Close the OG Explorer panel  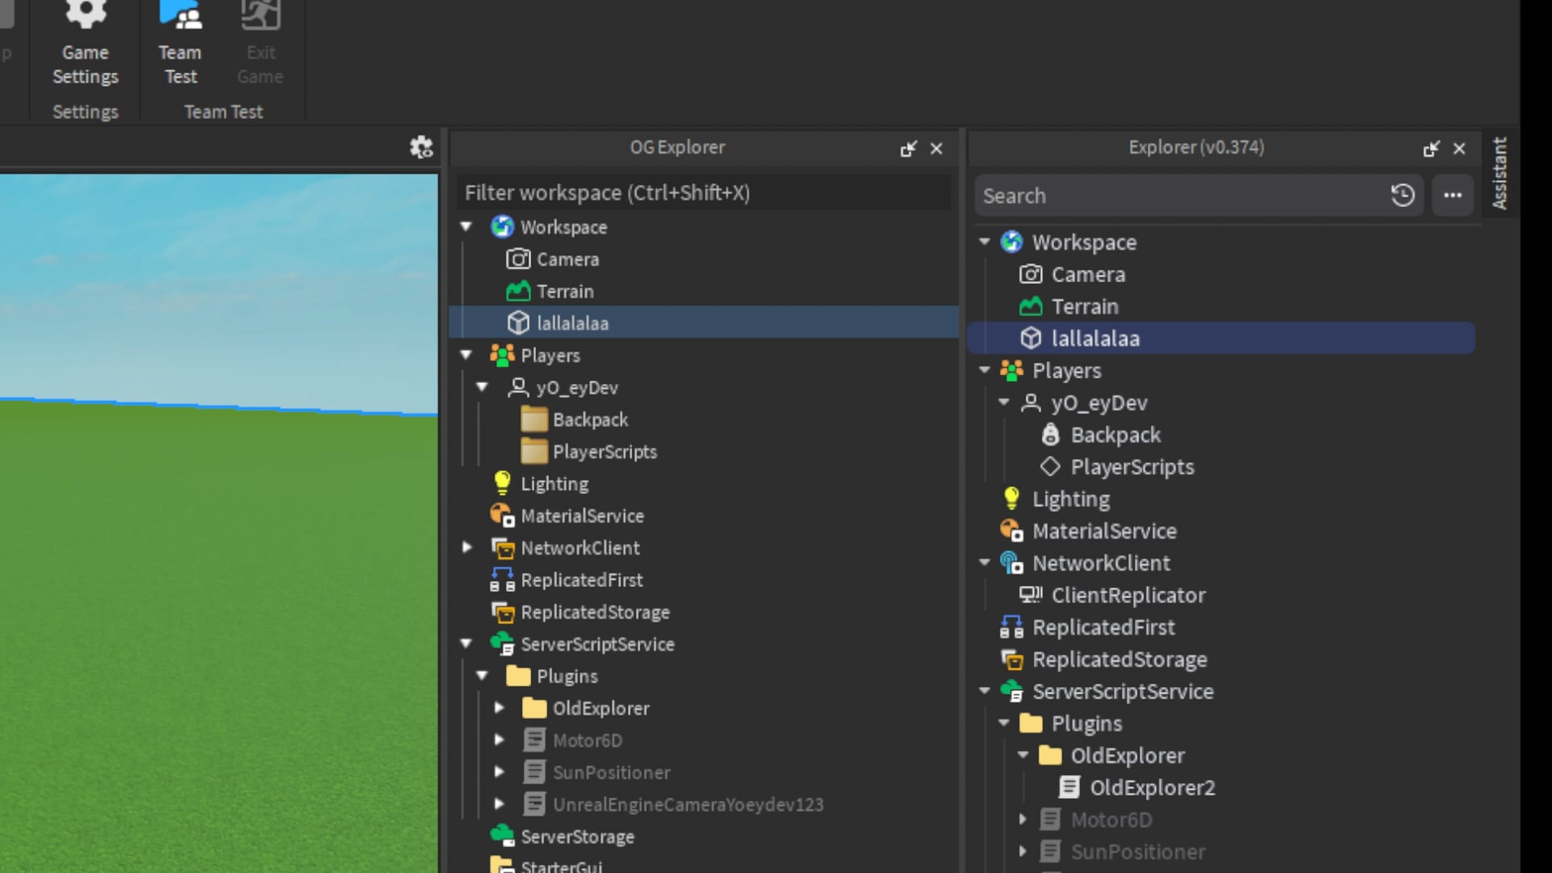pos(936,149)
